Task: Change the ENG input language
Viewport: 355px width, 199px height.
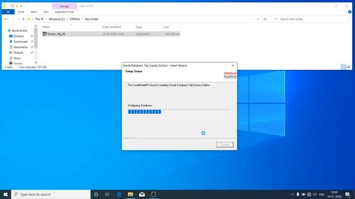Action: point(322,194)
